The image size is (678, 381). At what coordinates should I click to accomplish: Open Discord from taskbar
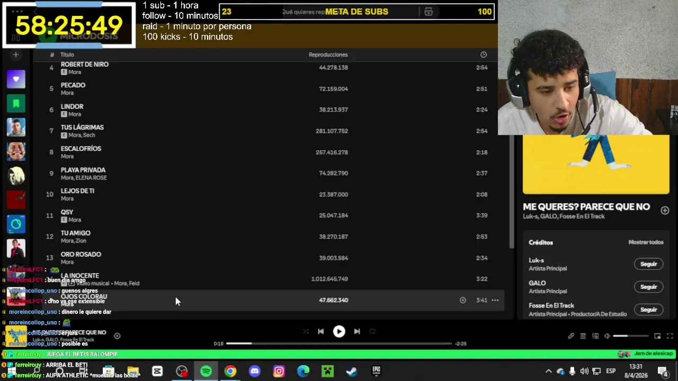pos(255,371)
